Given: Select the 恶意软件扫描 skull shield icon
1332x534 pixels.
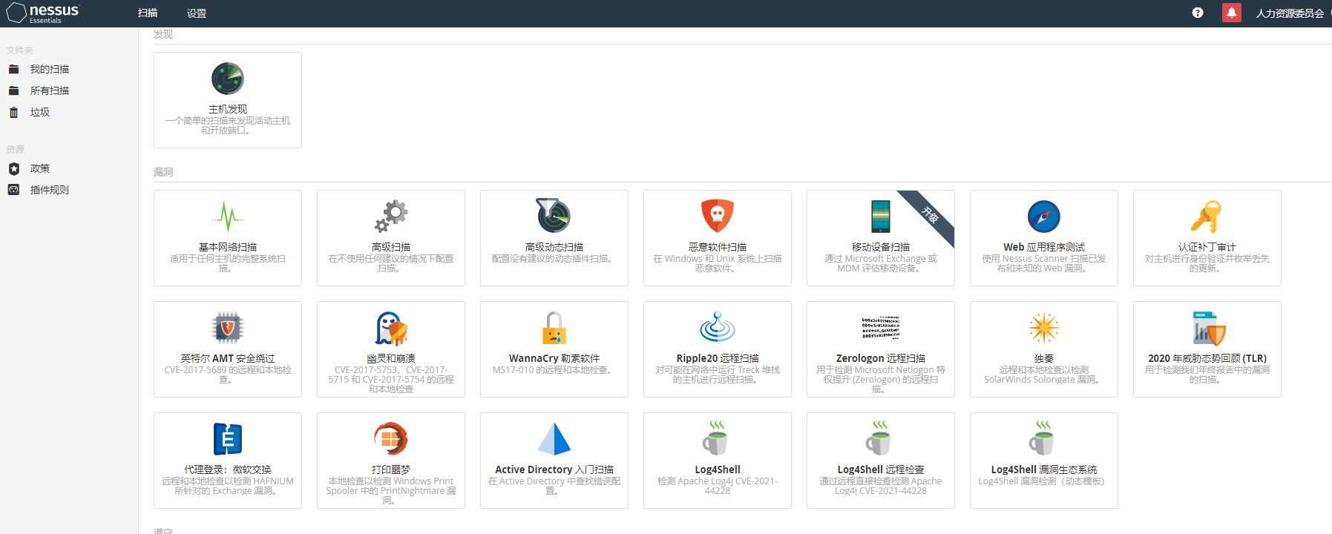Looking at the screenshot, I should [718, 216].
